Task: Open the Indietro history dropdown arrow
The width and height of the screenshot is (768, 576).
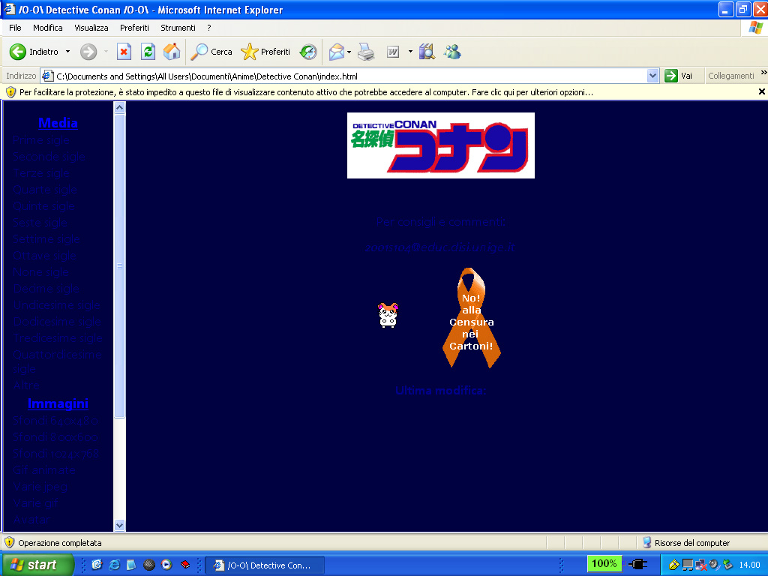Action: (67, 52)
